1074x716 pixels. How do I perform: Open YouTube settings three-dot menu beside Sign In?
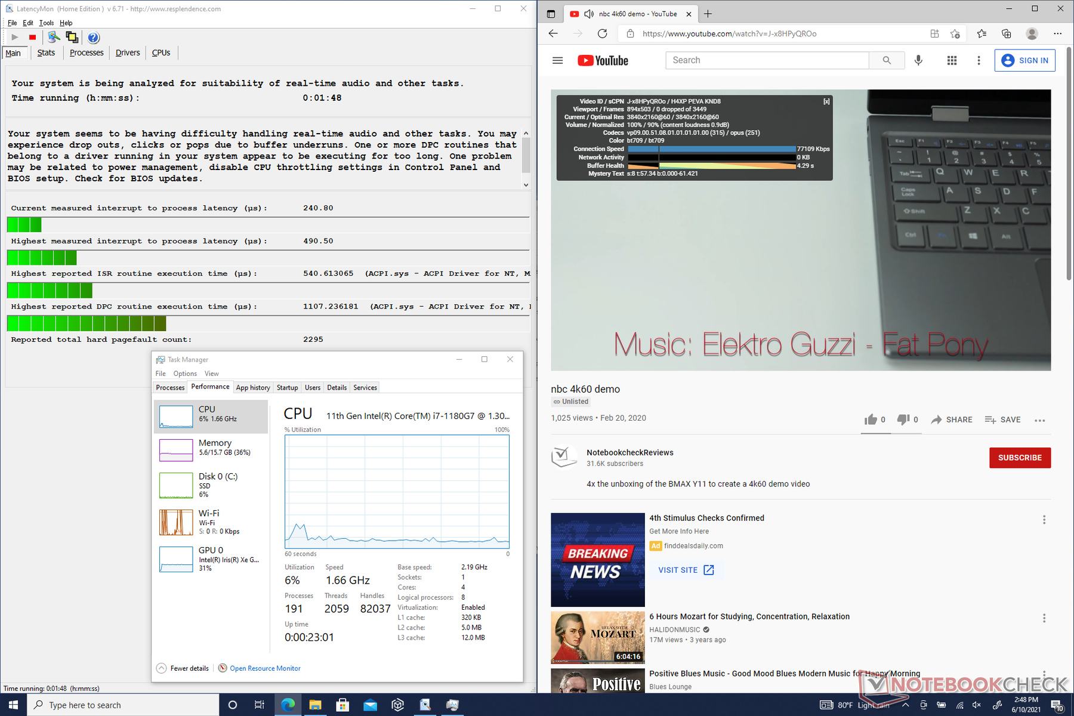979,60
